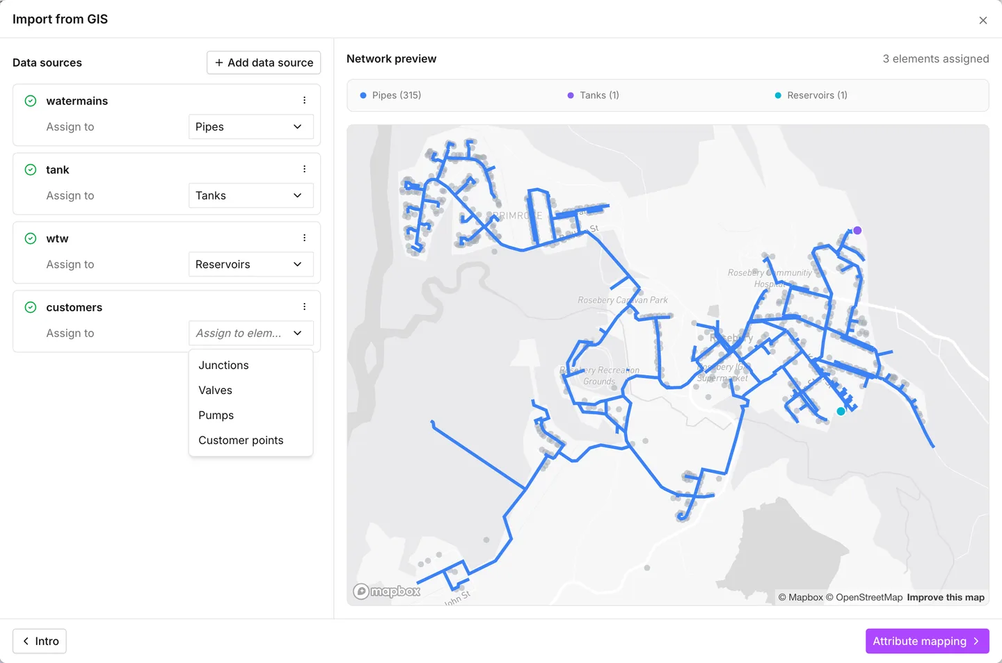The width and height of the screenshot is (1002, 663).
Task: Close the Import from GIS dialog
Action: coord(983,20)
